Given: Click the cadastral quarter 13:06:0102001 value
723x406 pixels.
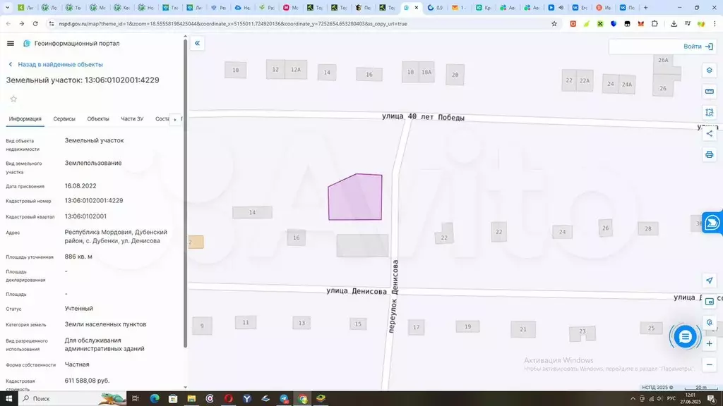Looking at the screenshot, I should [85, 216].
